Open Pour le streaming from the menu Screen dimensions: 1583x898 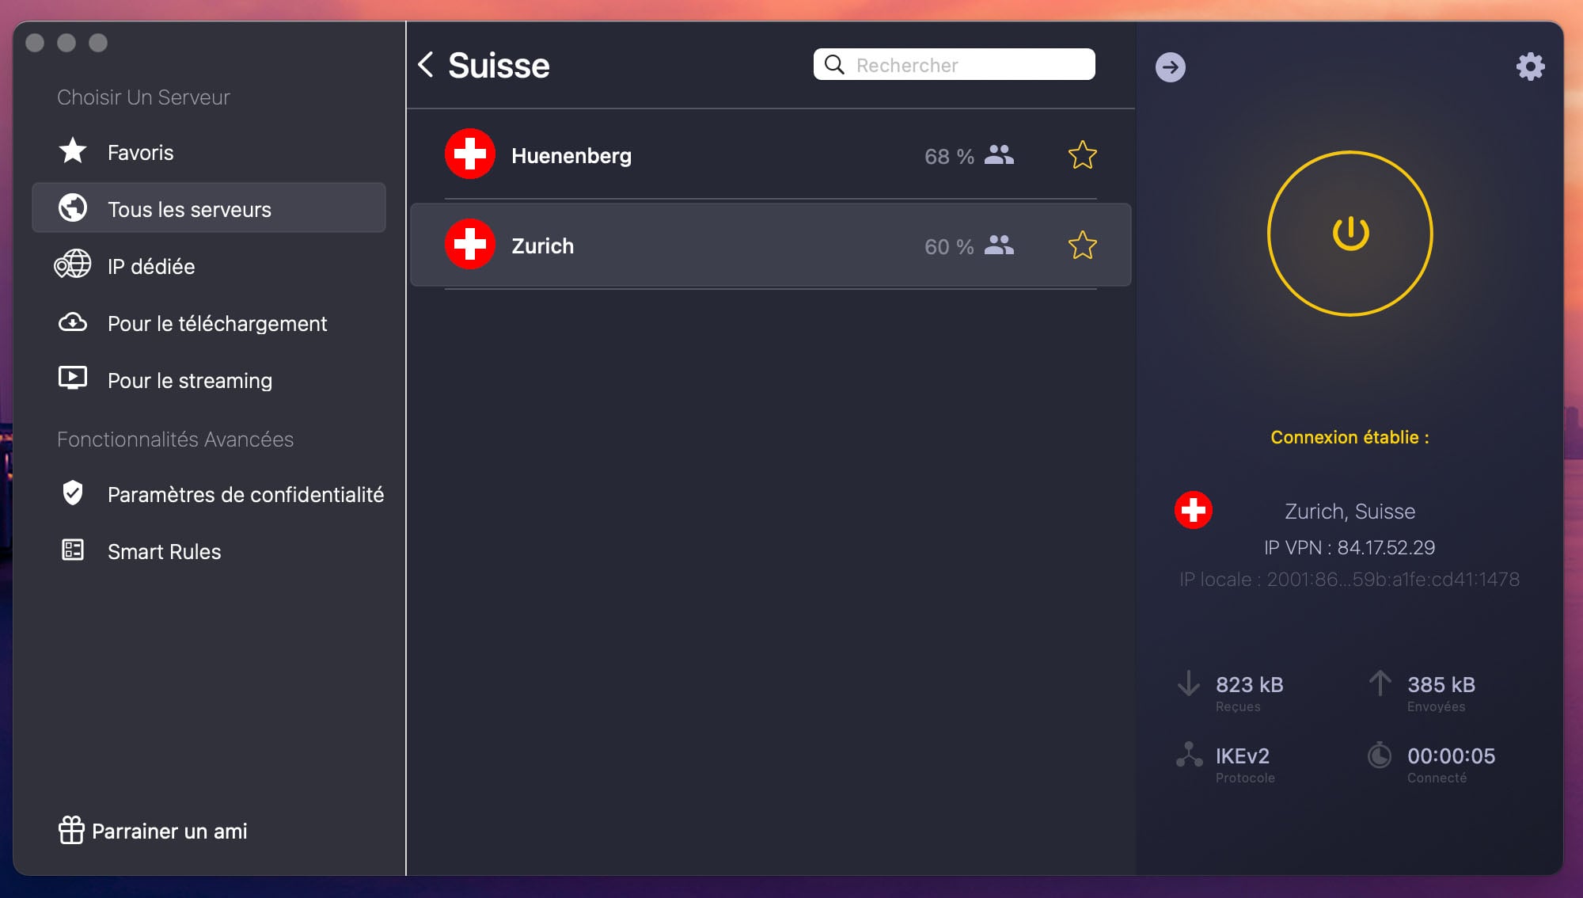coord(189,380)
